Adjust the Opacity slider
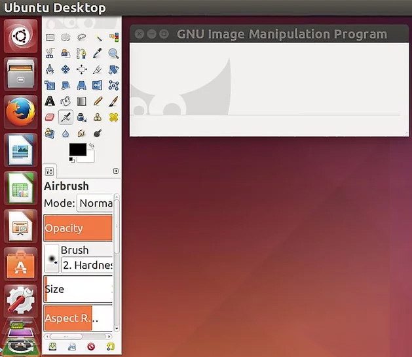This screenshot has height=357, width=412. click(x=78, y=228)
